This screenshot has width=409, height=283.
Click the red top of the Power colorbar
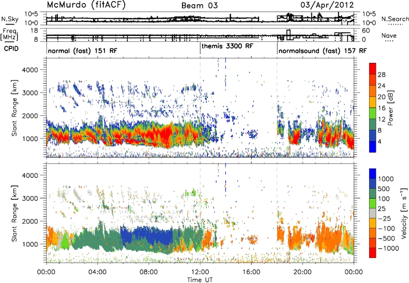point(373,68)
